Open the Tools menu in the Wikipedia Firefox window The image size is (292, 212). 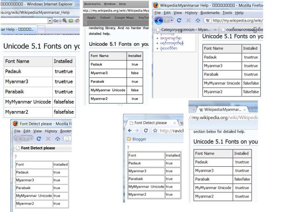pyautogui.click(x=228, y=13)
